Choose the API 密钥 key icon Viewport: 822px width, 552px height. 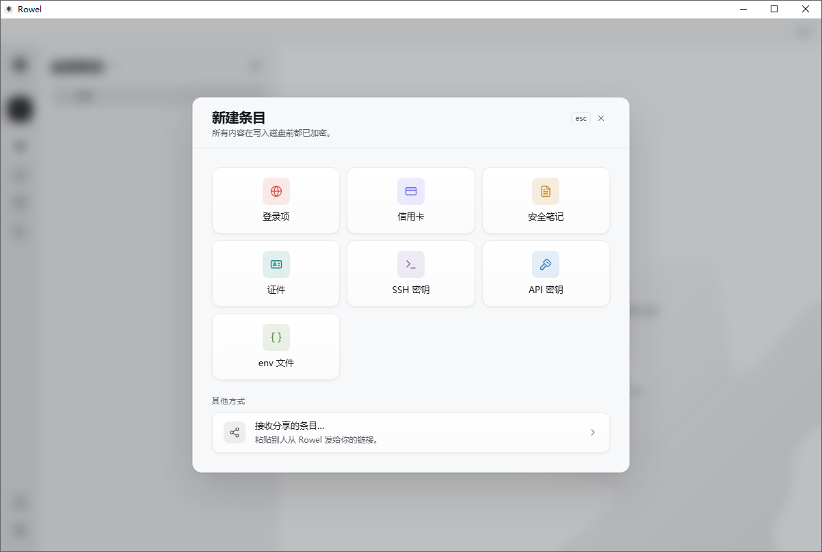pos(546,264)
